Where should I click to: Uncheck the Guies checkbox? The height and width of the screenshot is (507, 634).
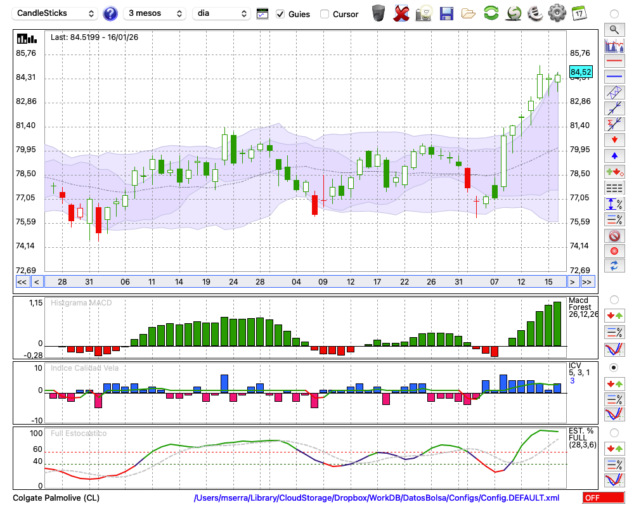click(280, 14)
